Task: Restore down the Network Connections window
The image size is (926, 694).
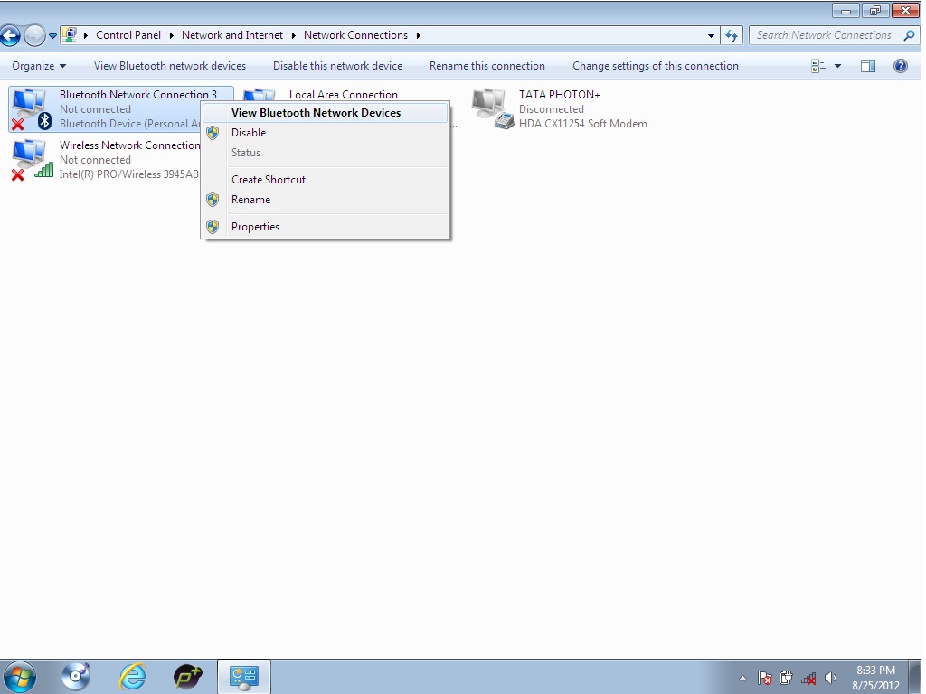Action: coord(875,11)
